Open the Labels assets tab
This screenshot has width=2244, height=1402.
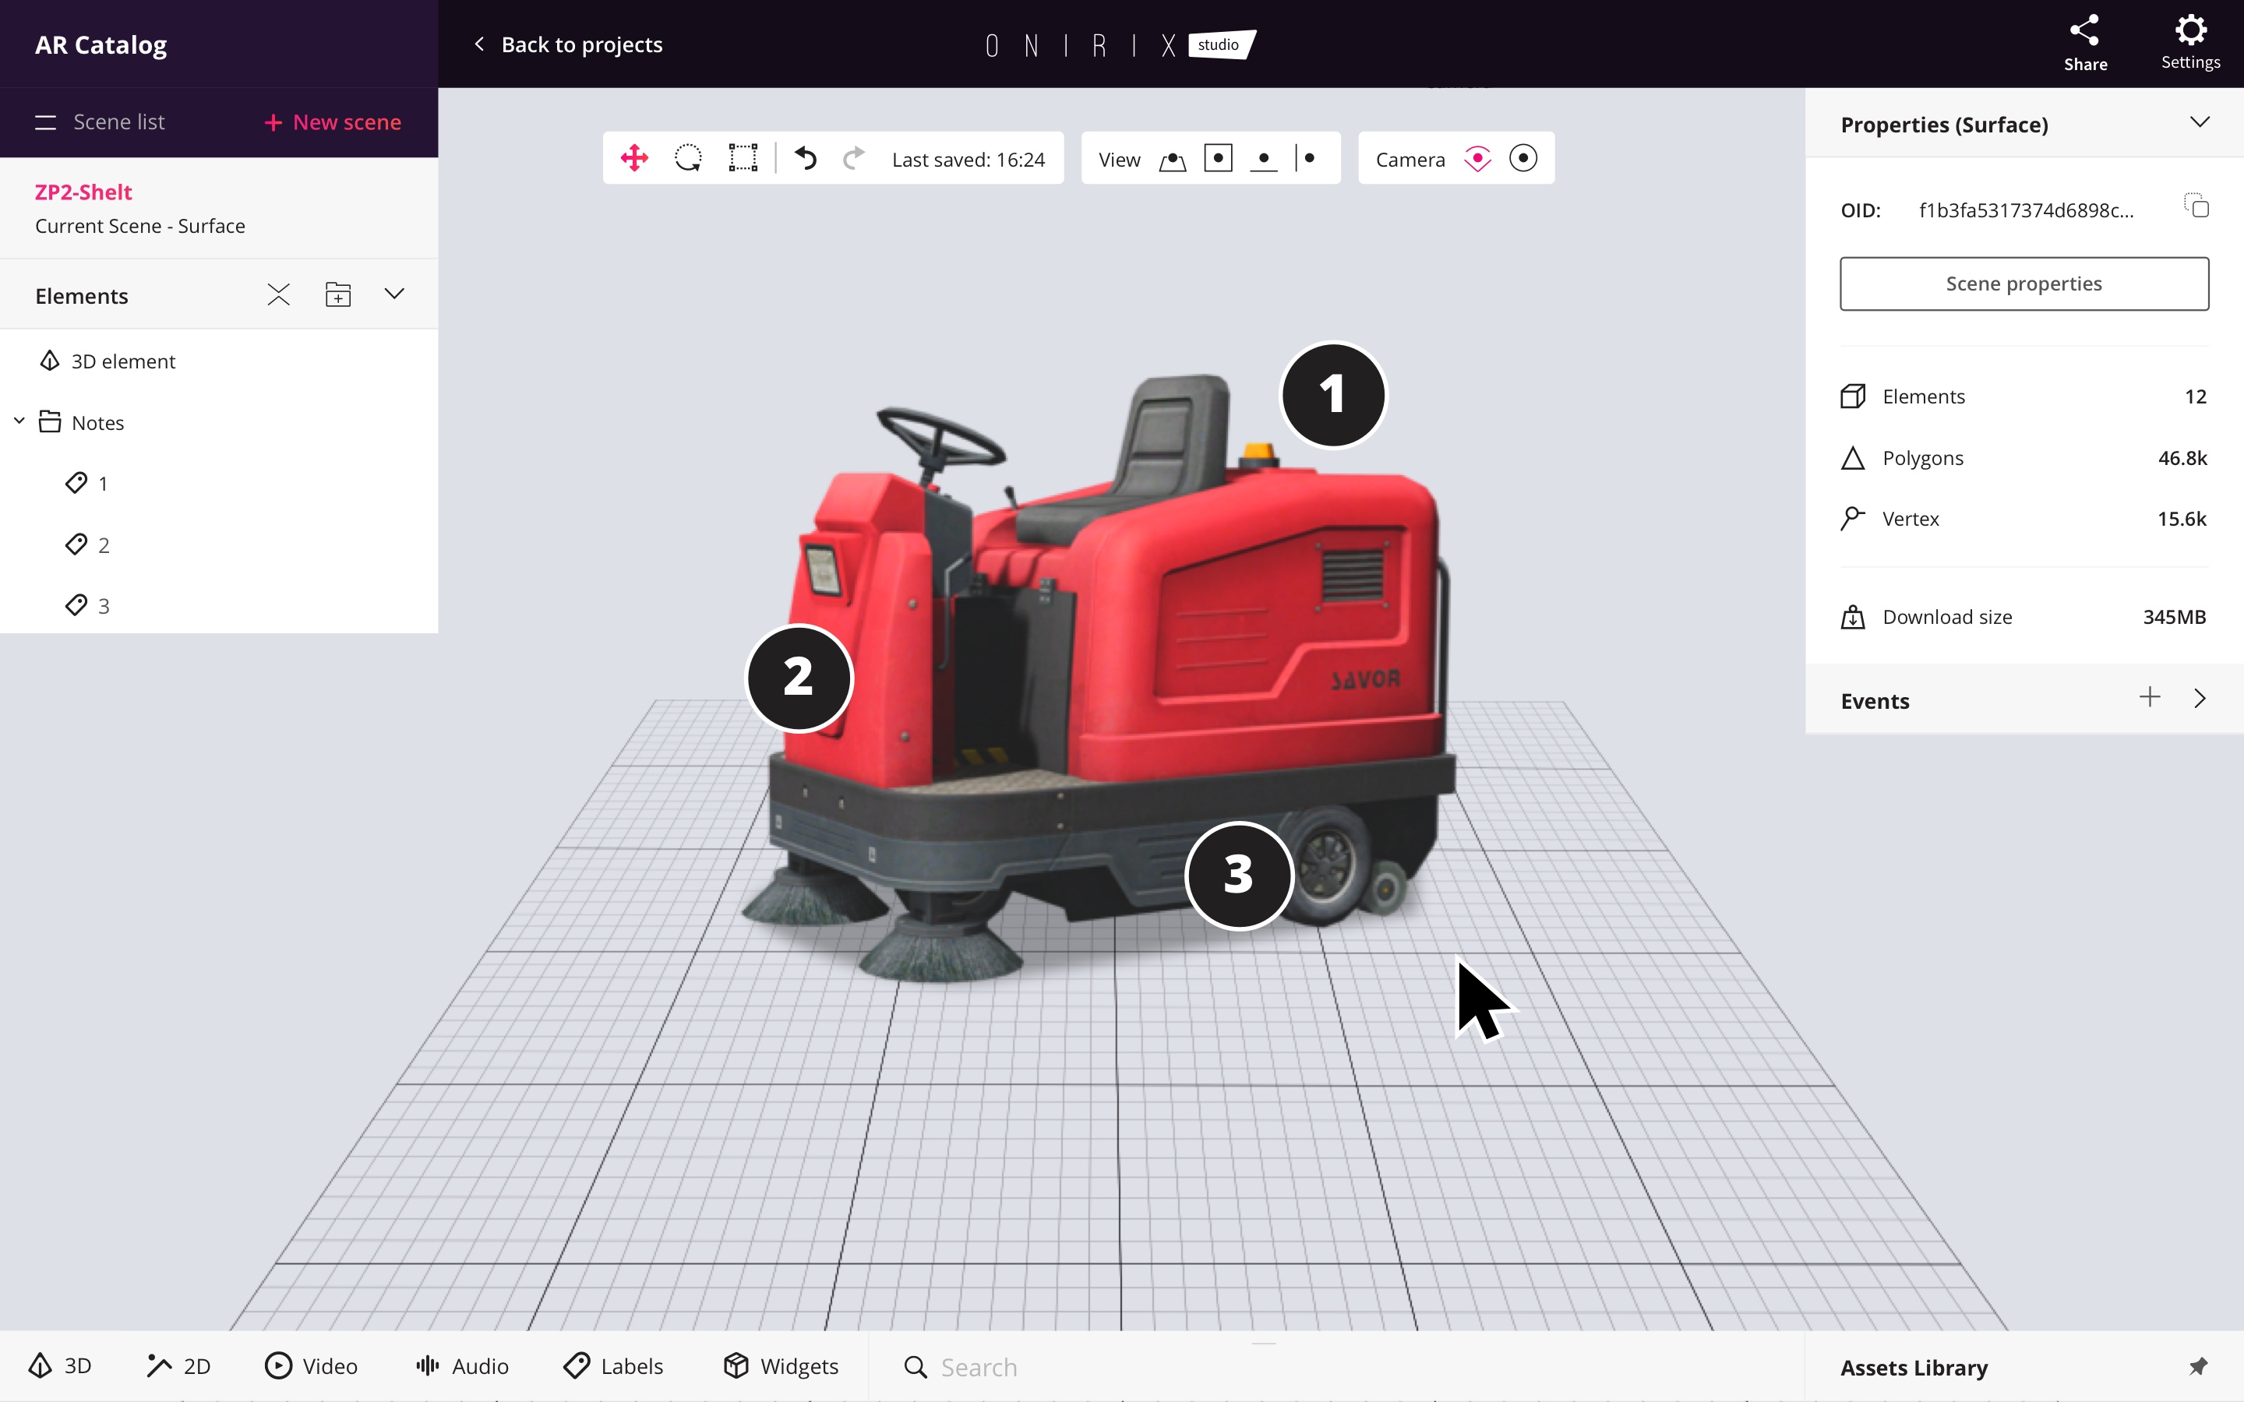coord(614,1366)
